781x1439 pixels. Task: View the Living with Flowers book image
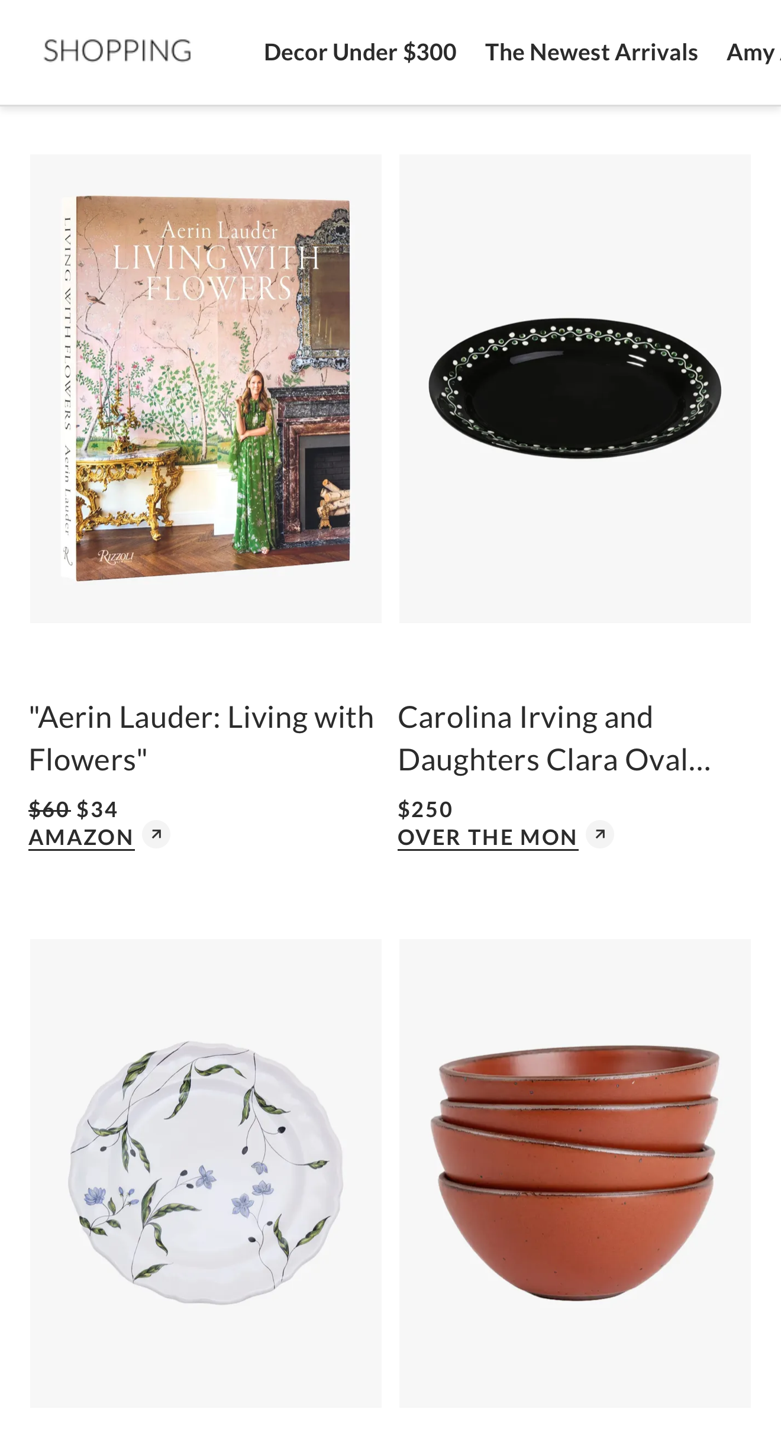[206, 389]
